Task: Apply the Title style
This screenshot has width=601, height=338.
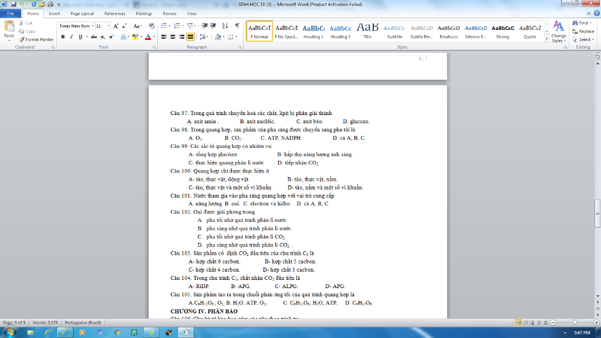Action: [x=367, y=31]
